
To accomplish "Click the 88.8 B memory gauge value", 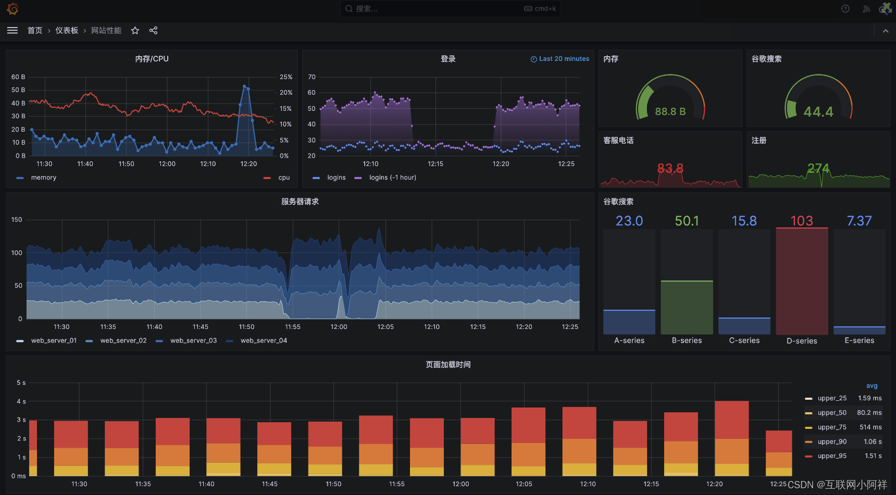I will 670,111.
